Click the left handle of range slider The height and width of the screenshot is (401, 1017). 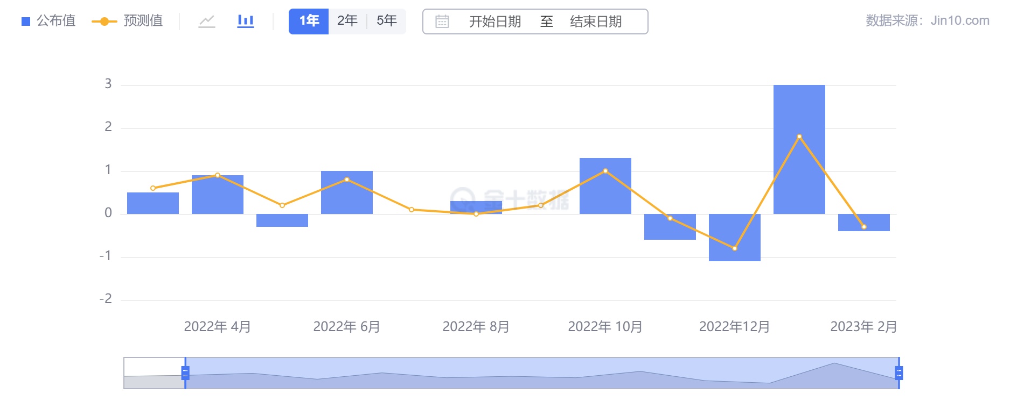click(x=185, y=373)
